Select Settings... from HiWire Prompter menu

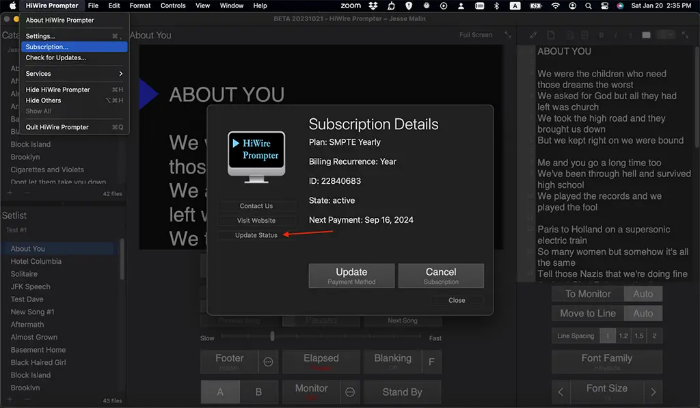[75, 36]
